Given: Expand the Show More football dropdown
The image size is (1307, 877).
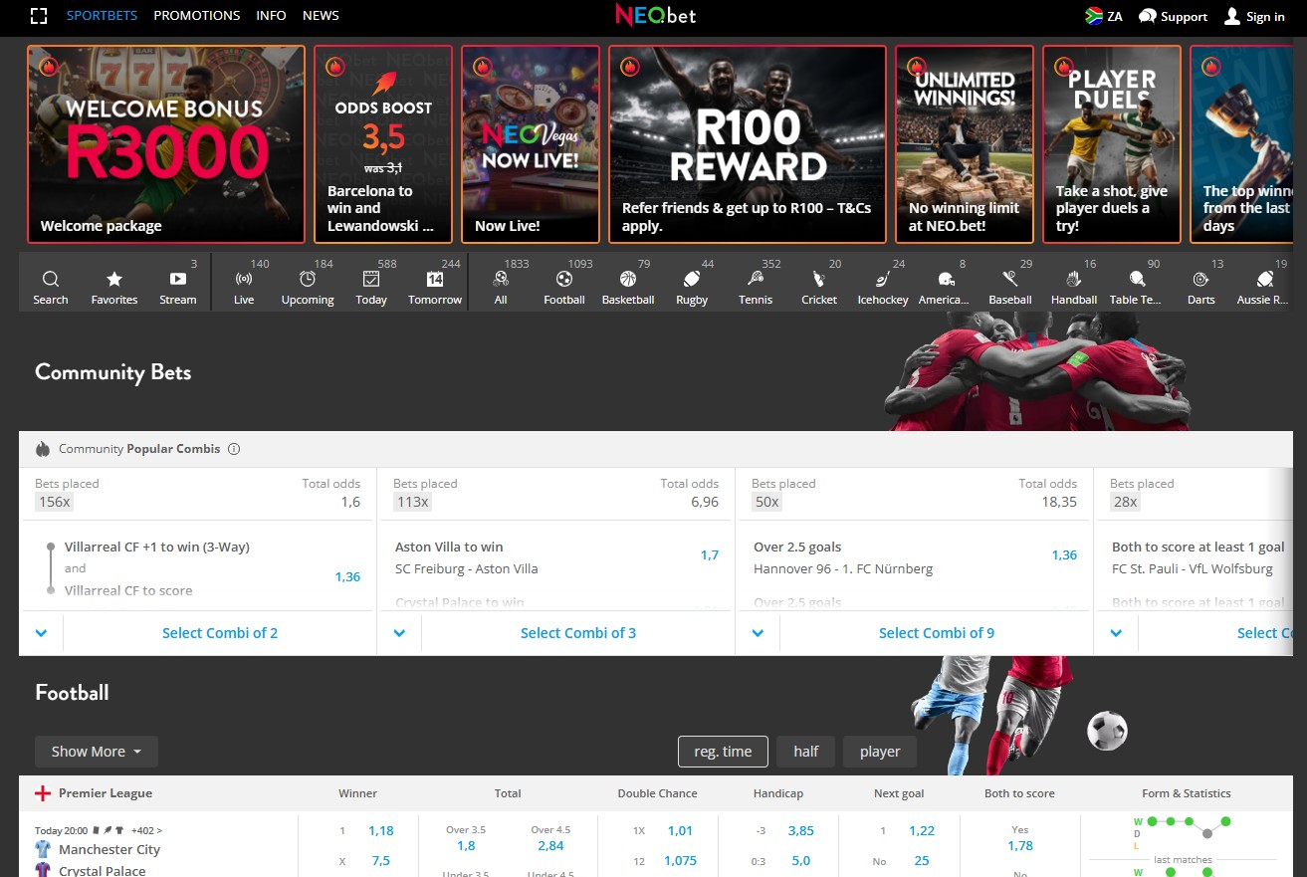Looking at the screenshot, I should click(97, 752).
